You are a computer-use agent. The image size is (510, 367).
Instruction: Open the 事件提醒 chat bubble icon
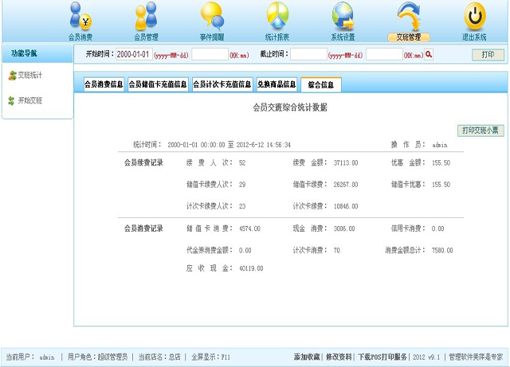(x=211, y=16)
